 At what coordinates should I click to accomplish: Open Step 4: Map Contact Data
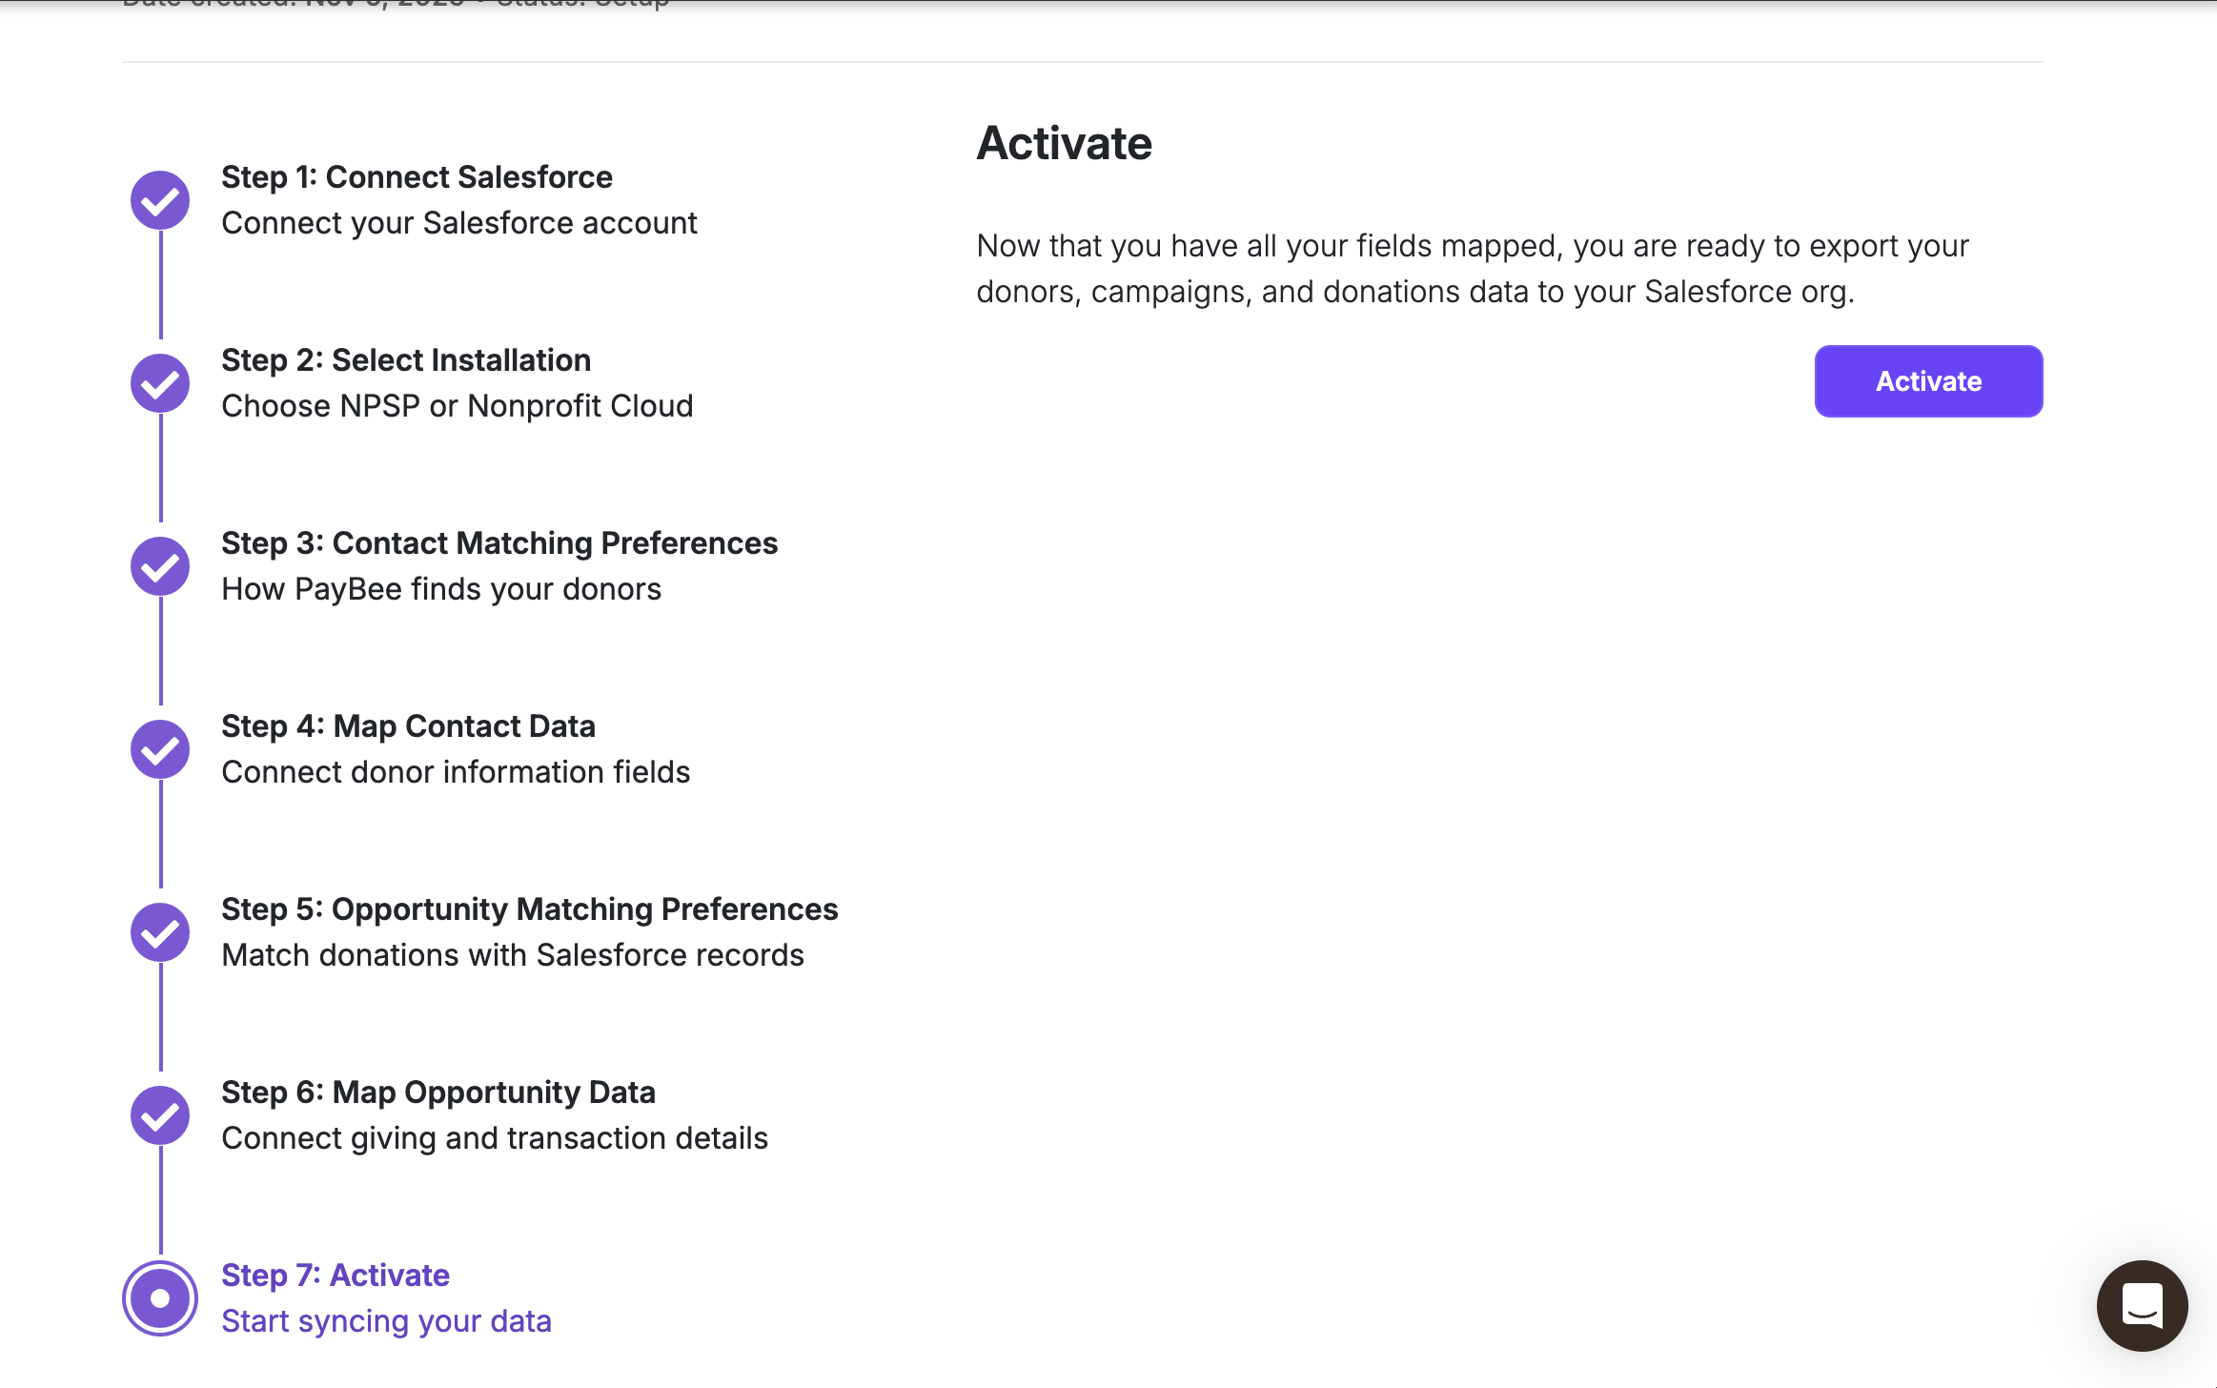coord(408,726)
